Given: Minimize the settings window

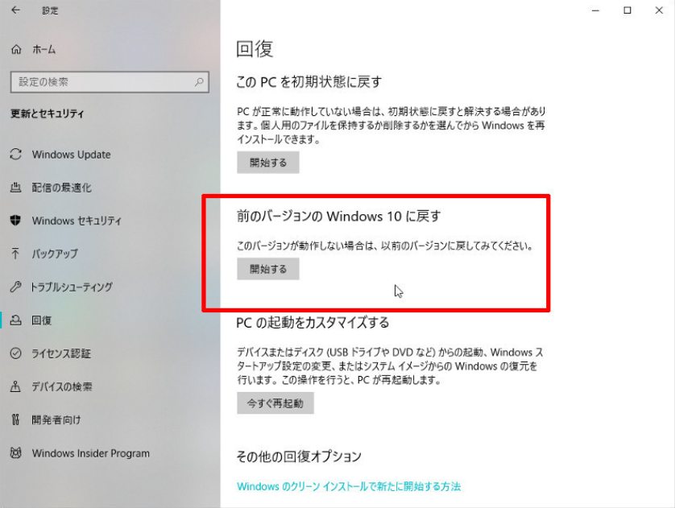Looking at the screenshot, I should [595, 10].
